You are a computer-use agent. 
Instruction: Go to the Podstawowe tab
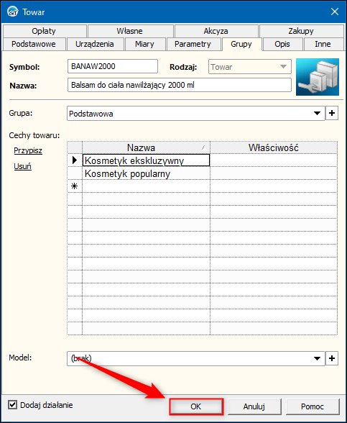tap(34, 45)
